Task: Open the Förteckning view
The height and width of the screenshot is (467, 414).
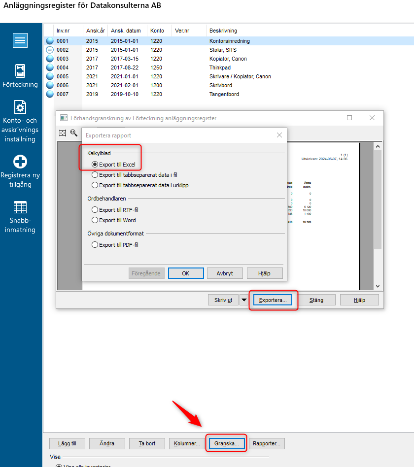Action: (20, 76)
